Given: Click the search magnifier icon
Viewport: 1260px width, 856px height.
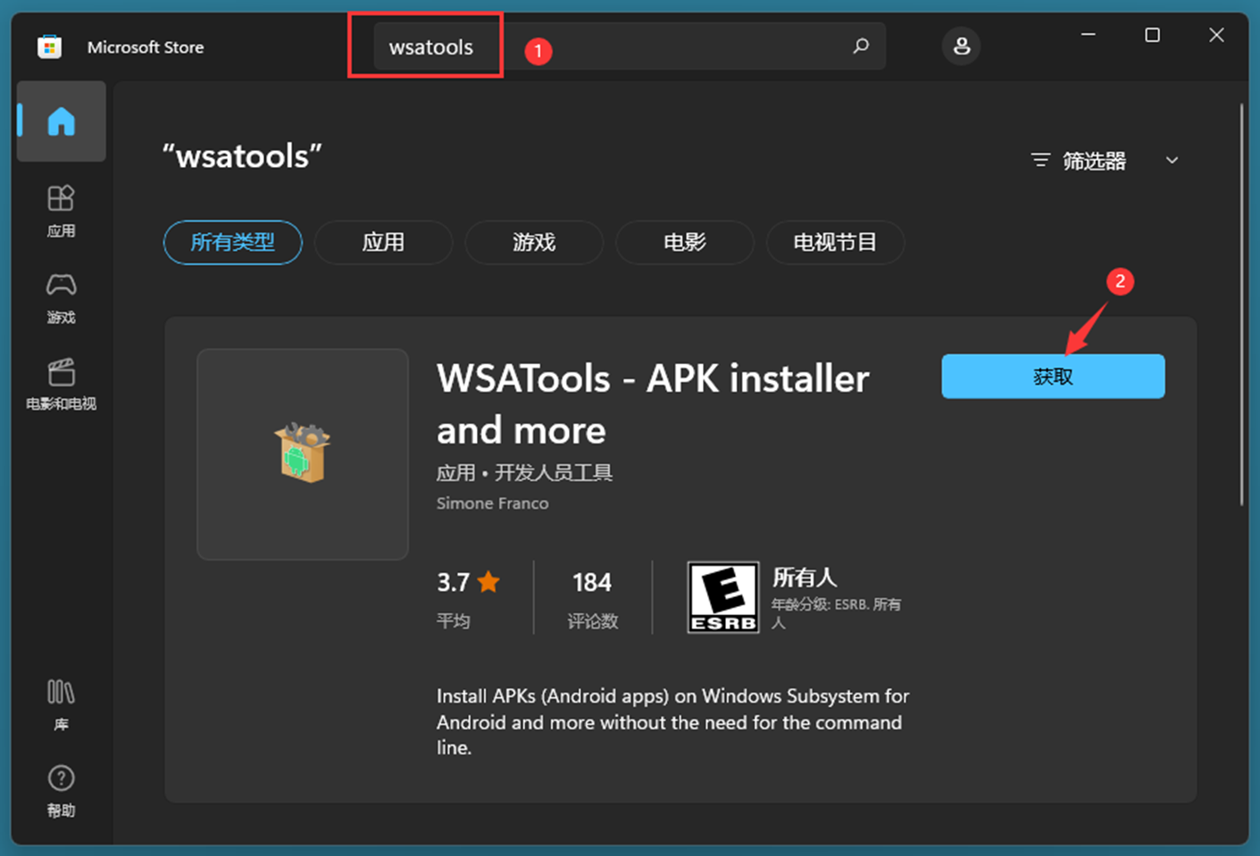Looking at the screenshot, I should point(861,46).
